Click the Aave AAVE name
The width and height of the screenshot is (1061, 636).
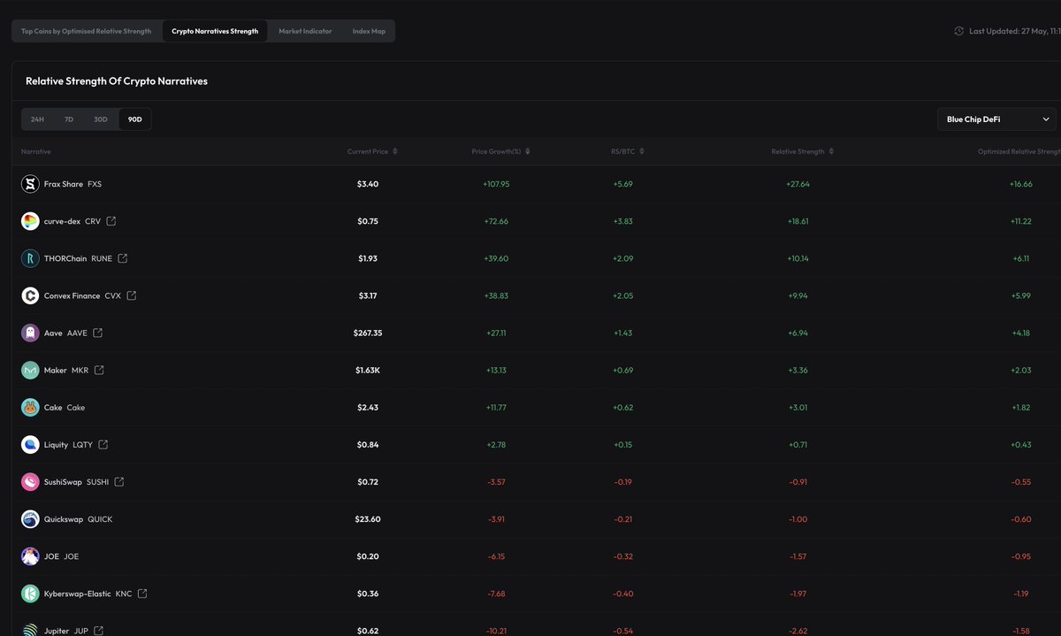65,333
